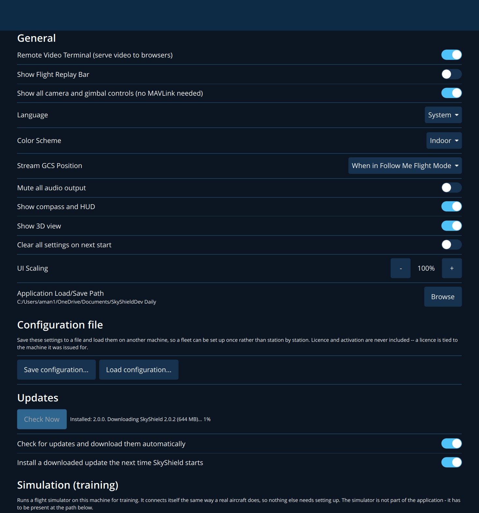Click the Save configuration... button
Image resolution: width=479 pixels, height=513 pixels.
coord(56,370)
